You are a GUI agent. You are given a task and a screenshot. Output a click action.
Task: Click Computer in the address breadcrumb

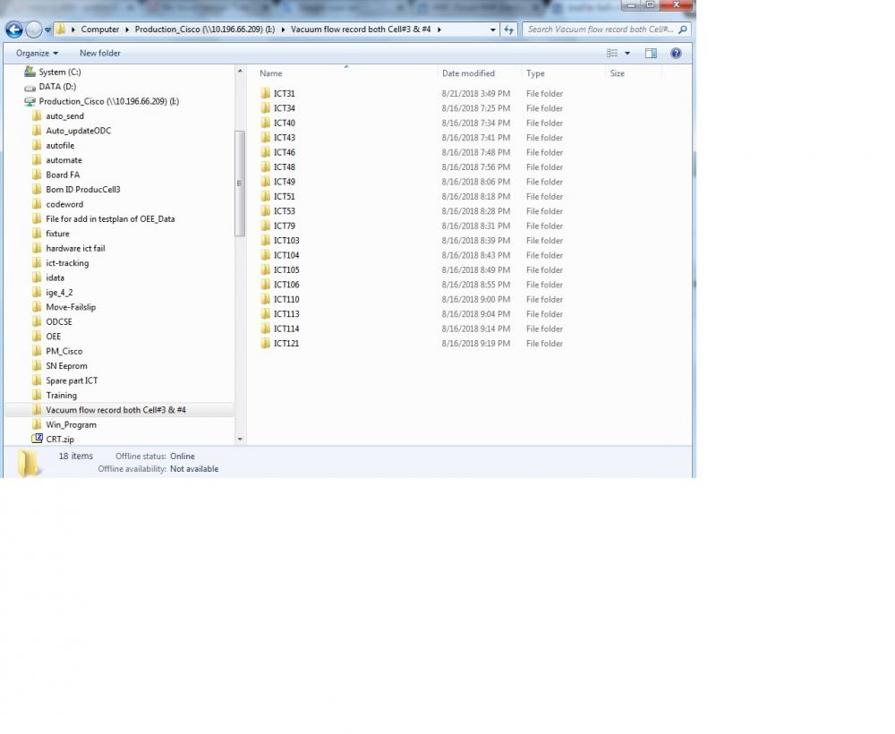pyautogui.click(x=100, y=30)
